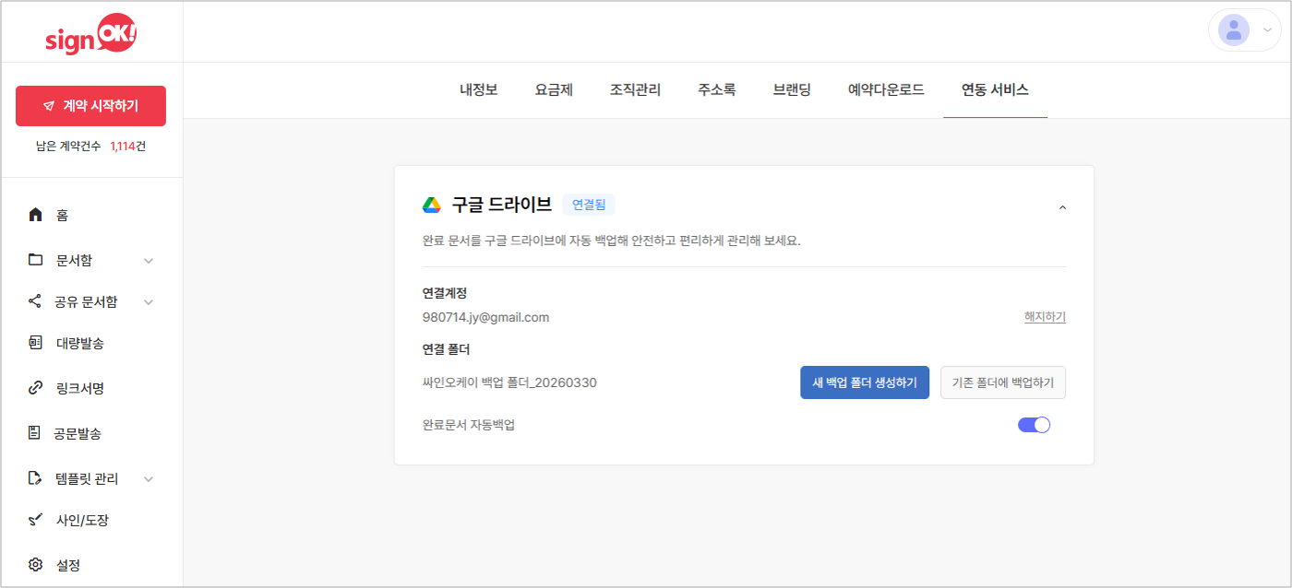Click the 해지하기 link
The height and width of the screenshot is (588, 1292).
pos(1045,317)
